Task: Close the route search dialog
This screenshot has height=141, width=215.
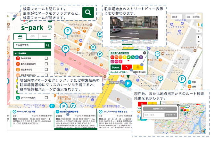Action: point(178,105)
